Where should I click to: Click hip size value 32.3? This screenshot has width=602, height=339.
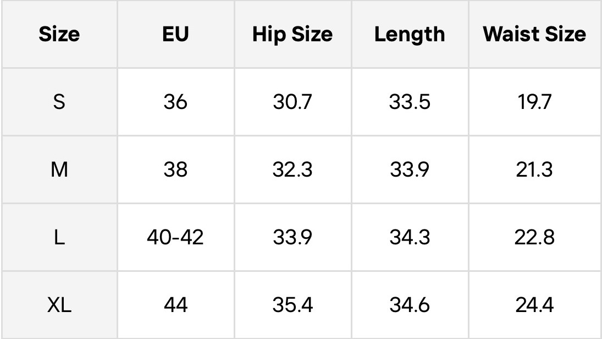[x=292, y=169]
